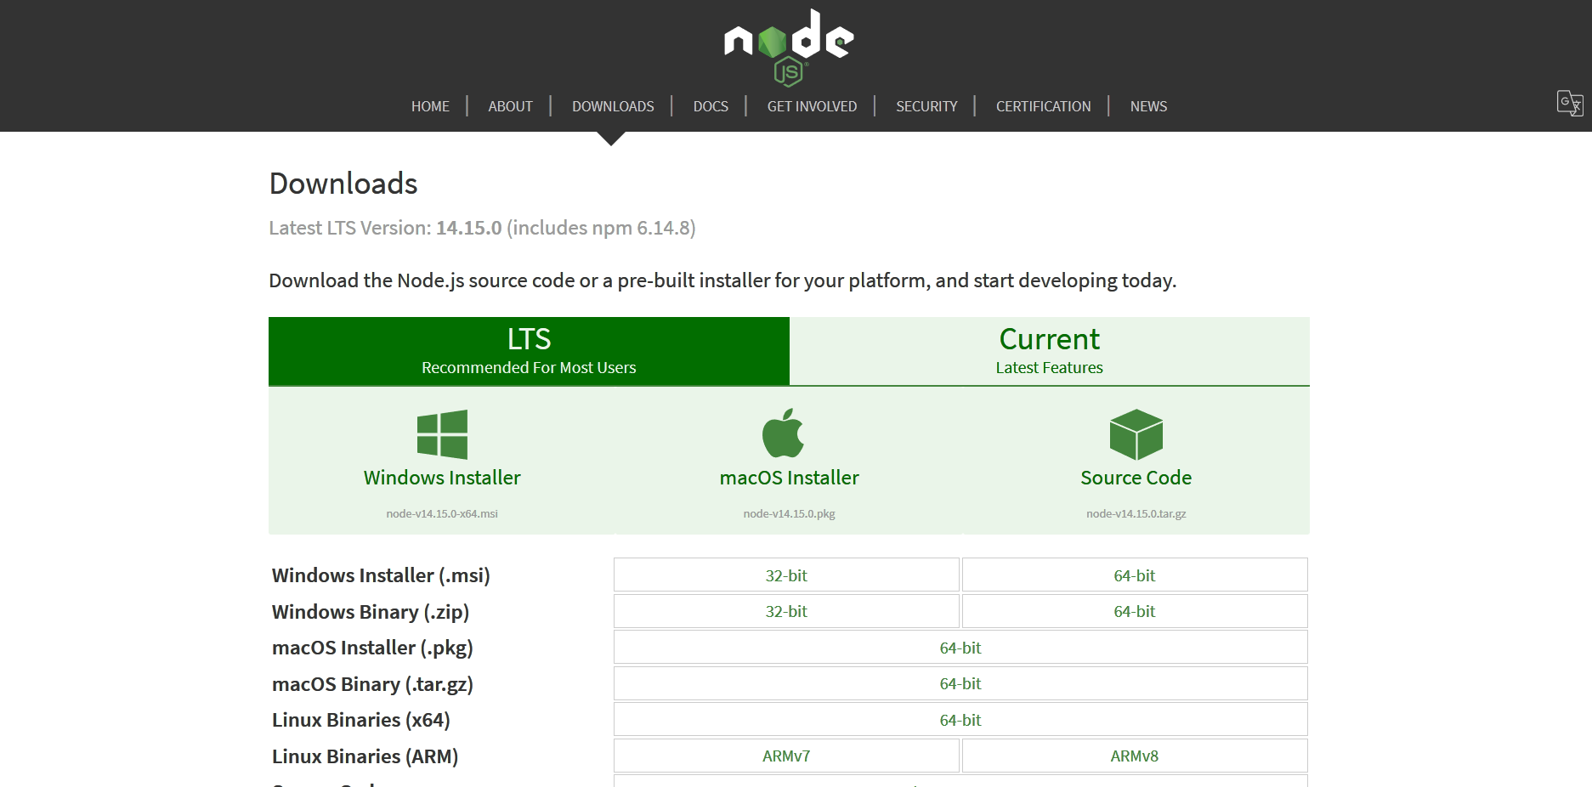Download 32-bit Windows Installer (.msi)

[786, 575]
